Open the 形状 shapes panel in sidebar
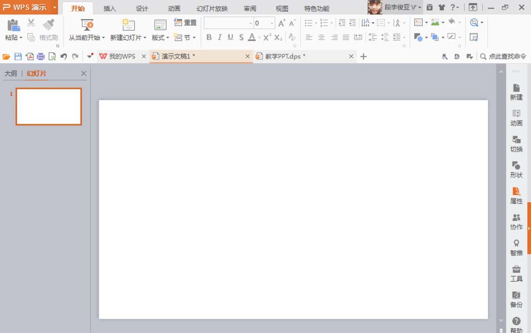This screenshot has height=333, width=531. pos(516,169)
